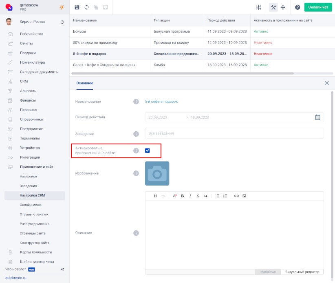Click the info icon next to Изображение

coord(136,173)
